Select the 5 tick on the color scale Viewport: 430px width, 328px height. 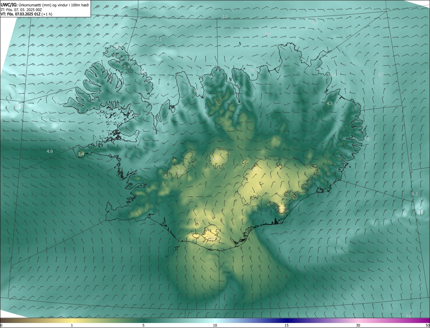point(143,325)
